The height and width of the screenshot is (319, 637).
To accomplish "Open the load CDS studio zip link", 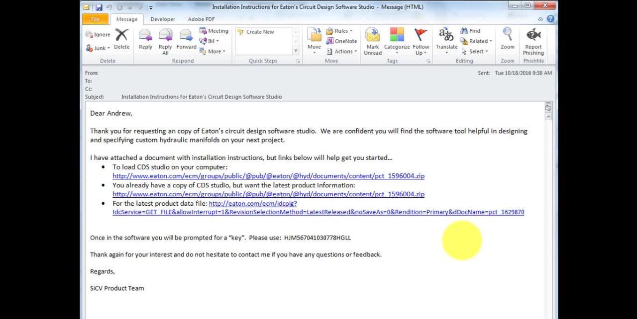I will pos(268,176).
